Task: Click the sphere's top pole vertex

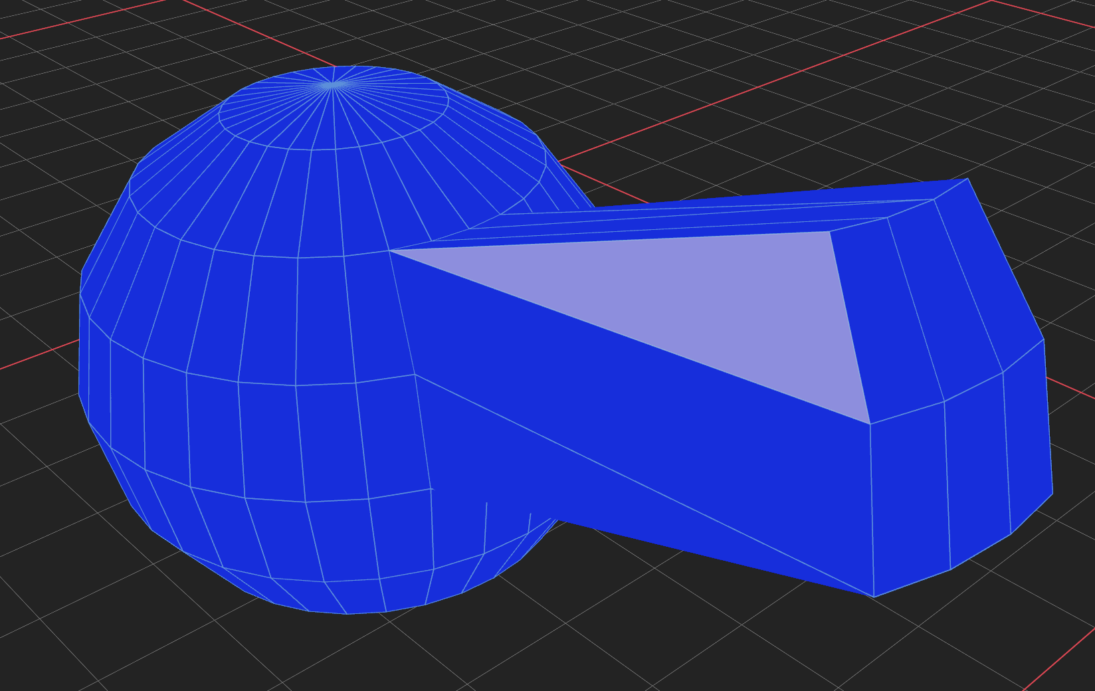Action: (x=333, y=84)
